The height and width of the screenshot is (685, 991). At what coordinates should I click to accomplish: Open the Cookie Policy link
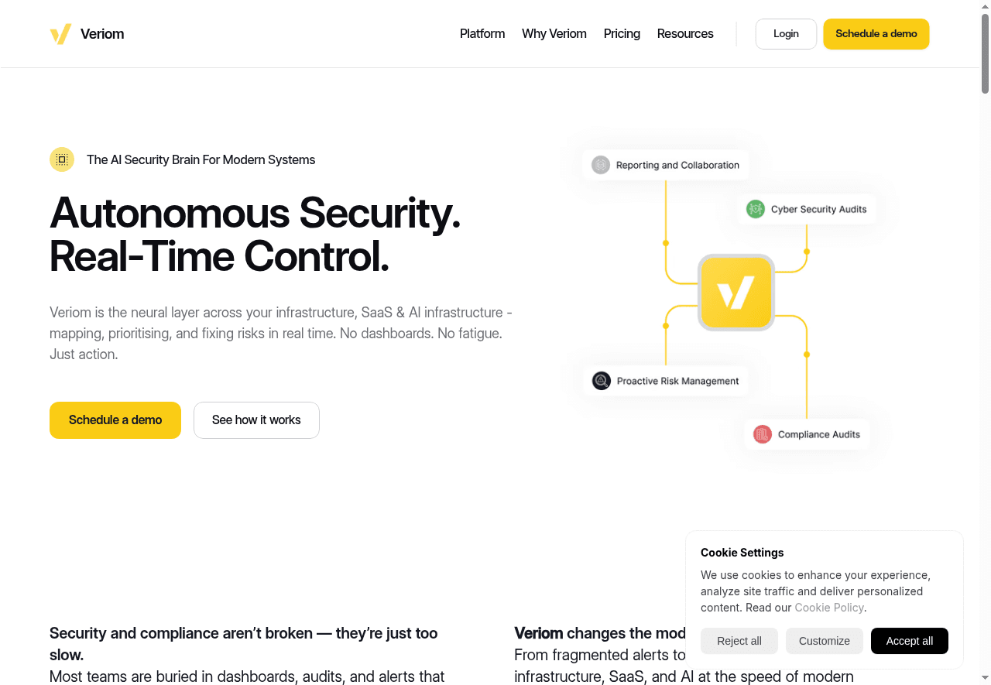(x=829, y=608)
